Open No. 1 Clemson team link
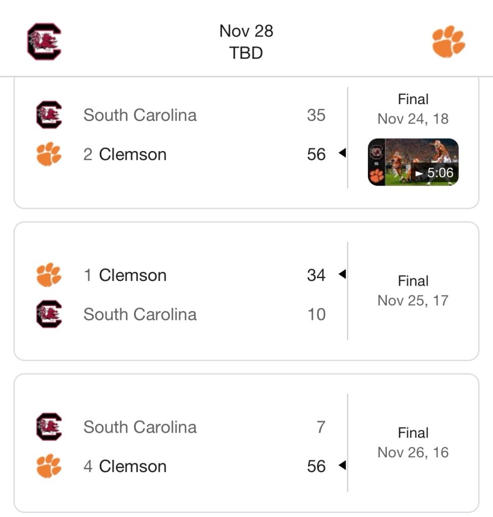This screenshot has width=493, height=517. tap(125, 275)
